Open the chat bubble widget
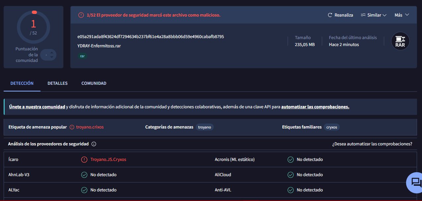 click(415, 182)
